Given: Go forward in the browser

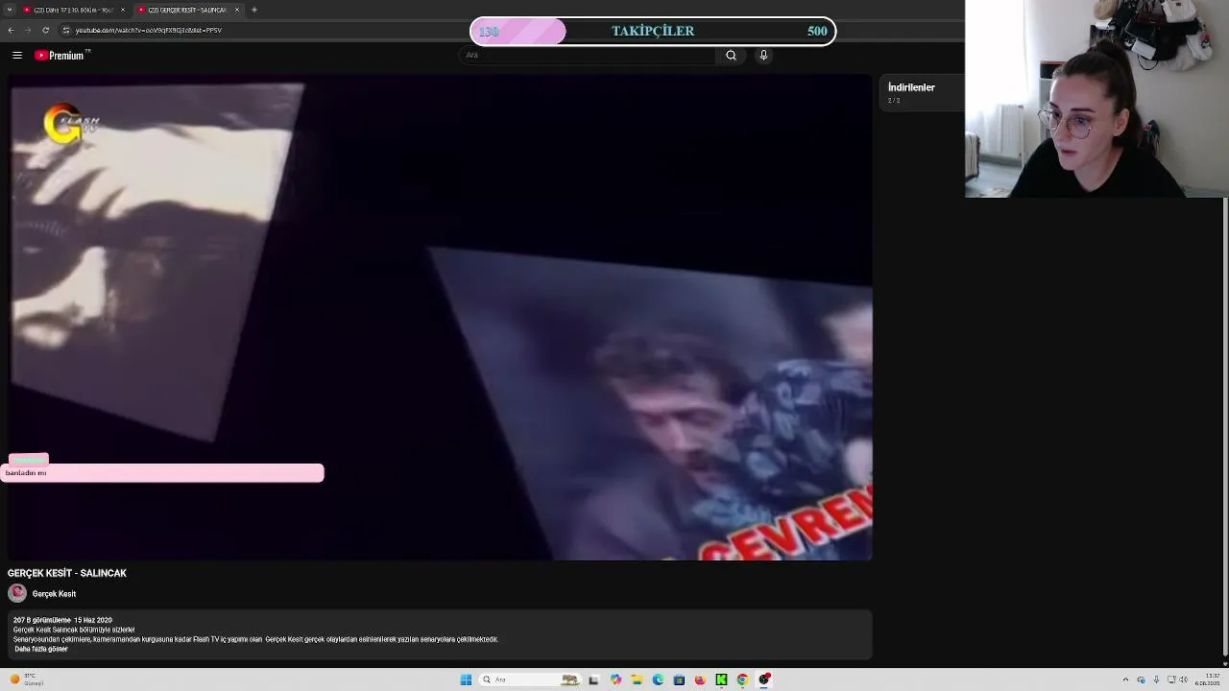Looking at the screenshot, I should click(x=27, y=30).
